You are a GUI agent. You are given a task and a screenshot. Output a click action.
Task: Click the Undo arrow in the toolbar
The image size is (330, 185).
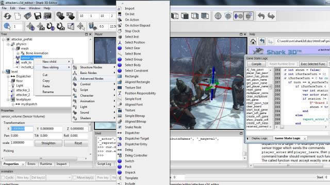(261, 16)
